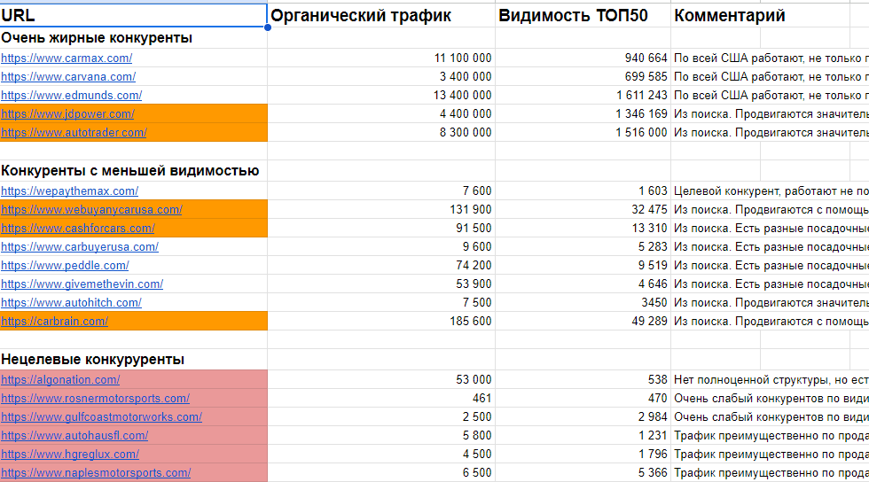Open the carvana.com link

click(x=68, y=77)
